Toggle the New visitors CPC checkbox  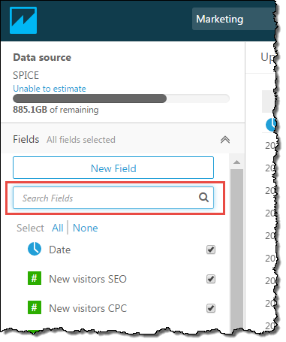(x=211, y=308)
